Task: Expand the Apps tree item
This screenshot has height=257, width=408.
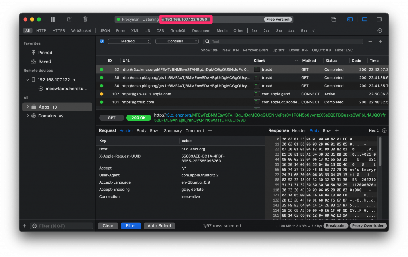Action: [x=28, y=107]
